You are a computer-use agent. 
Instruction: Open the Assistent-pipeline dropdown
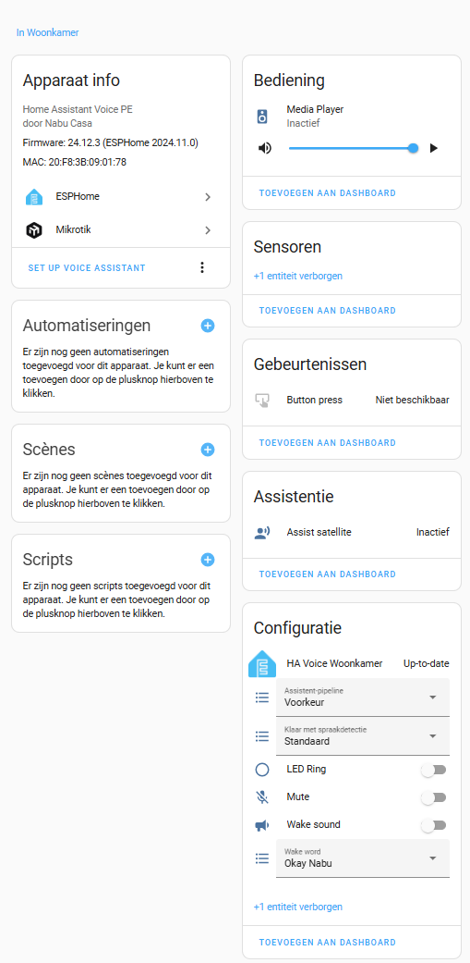click(x=363, y=698)
